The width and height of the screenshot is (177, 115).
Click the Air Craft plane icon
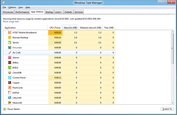tap(10, 52)
